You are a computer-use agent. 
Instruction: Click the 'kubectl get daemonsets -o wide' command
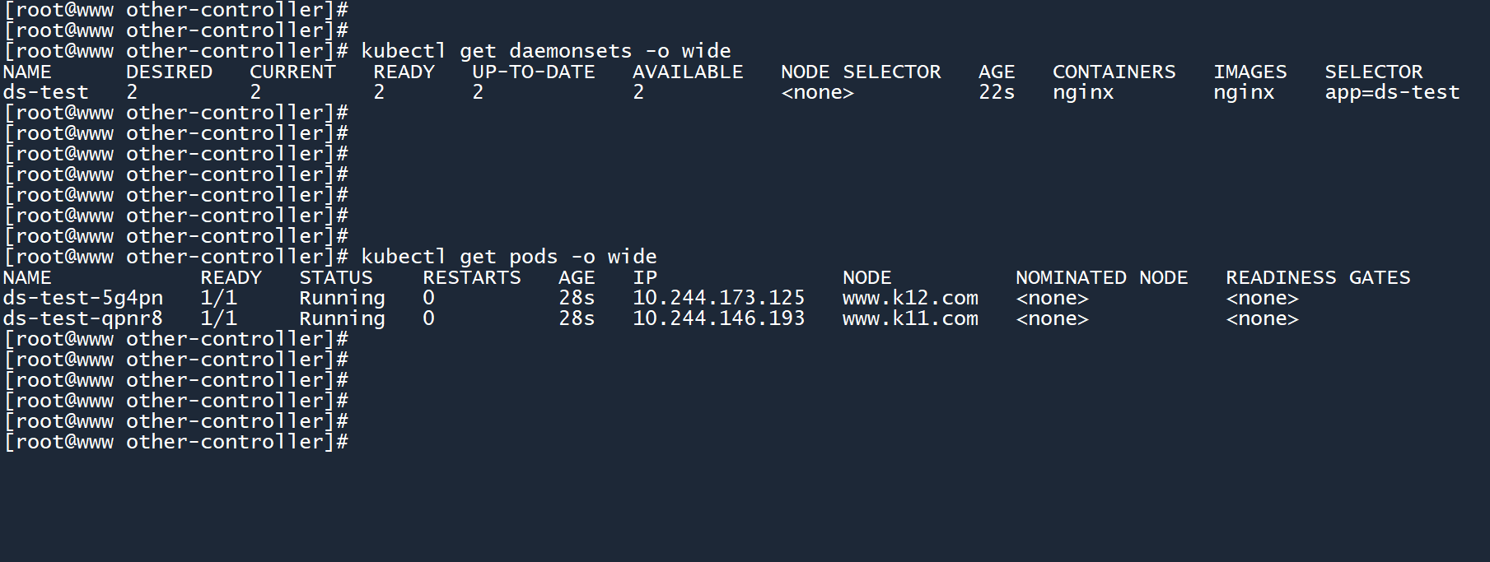(x=545, y=51)
